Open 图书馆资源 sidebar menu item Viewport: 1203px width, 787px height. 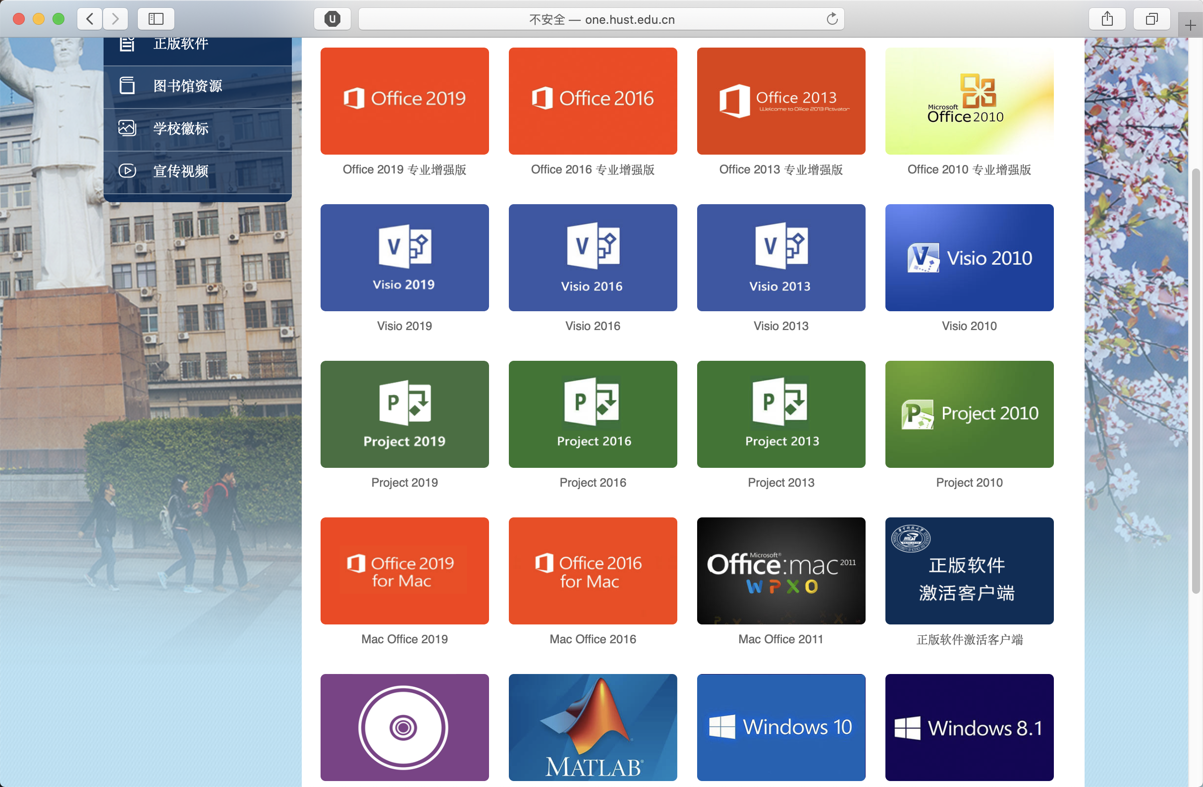pyautogui.click(x=187, y=86)
